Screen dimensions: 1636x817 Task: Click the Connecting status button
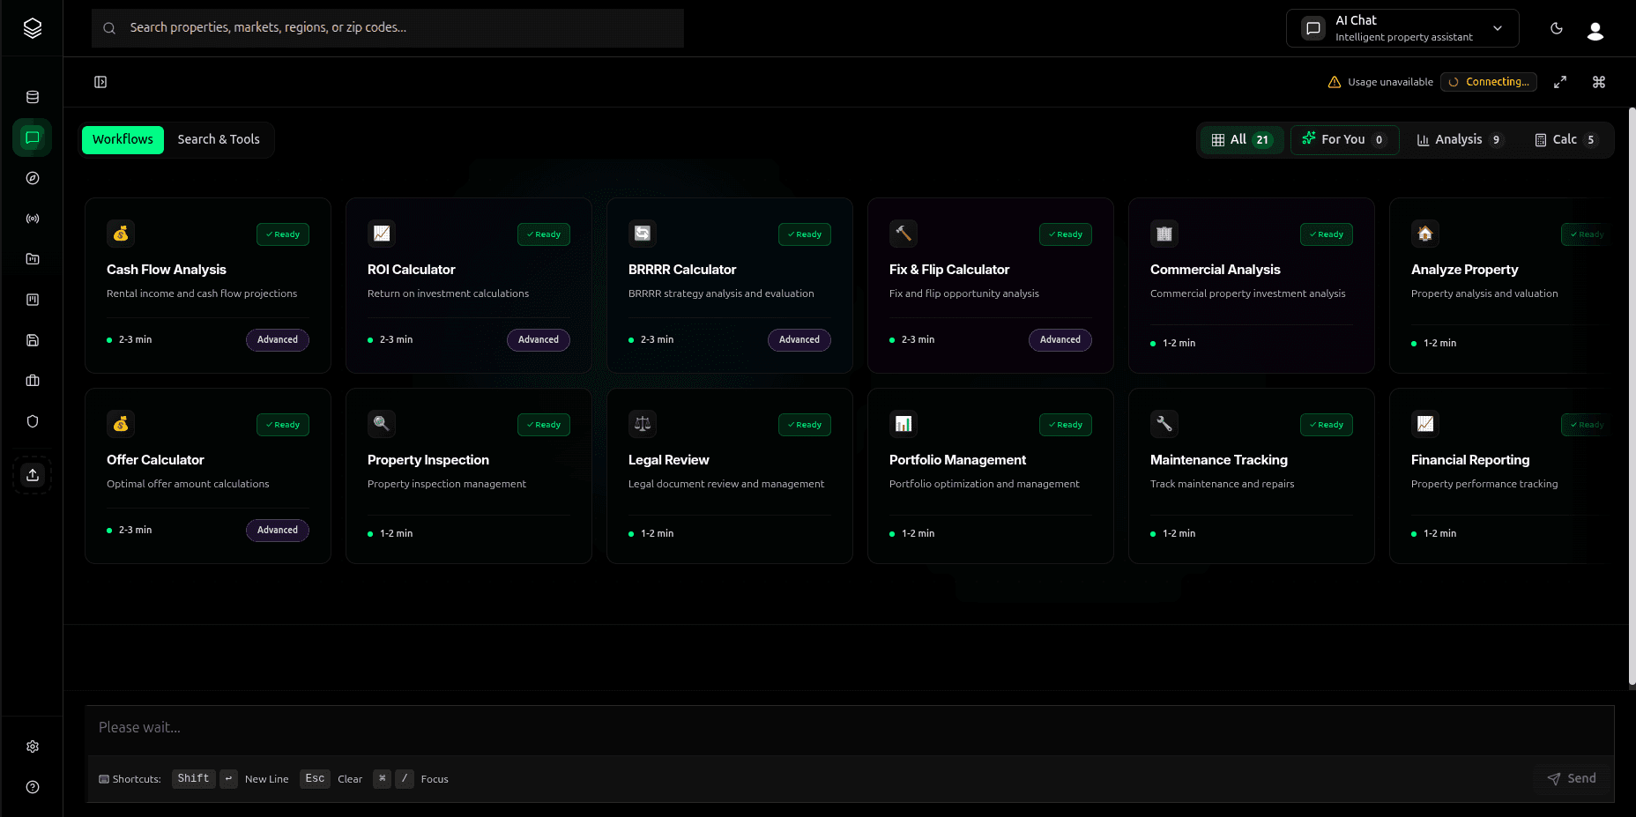tap(1489, 82)
